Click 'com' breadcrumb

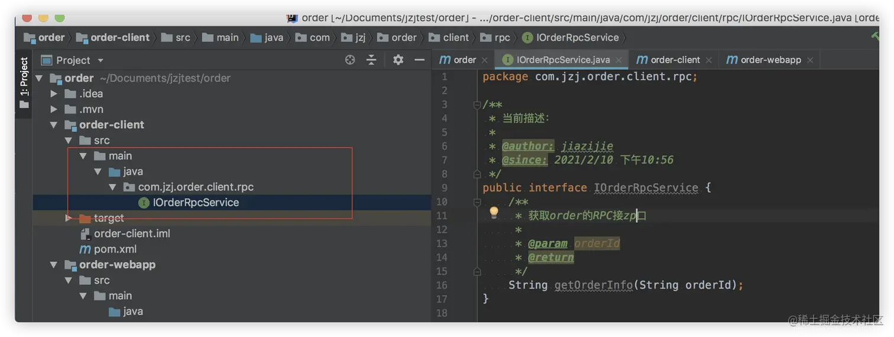(313, 37)
